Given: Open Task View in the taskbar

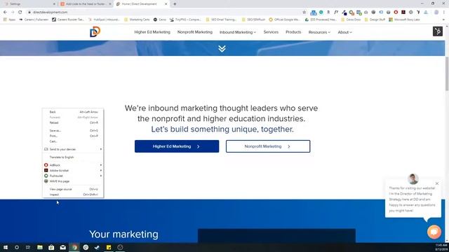Looking at the screenshot, I should 28,247.
